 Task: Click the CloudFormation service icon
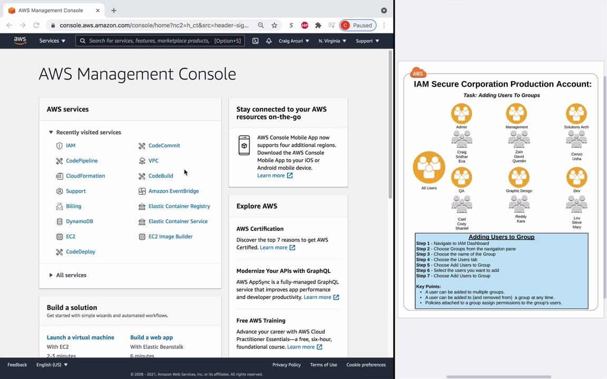click(x=59, y=176)
